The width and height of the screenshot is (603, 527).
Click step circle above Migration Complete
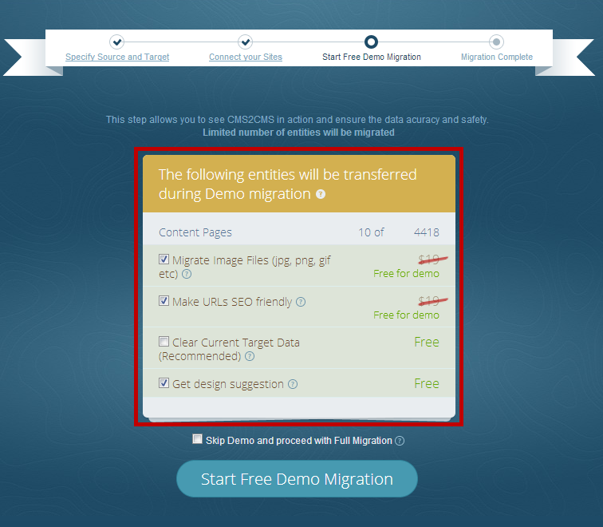[x=496, y=42]
